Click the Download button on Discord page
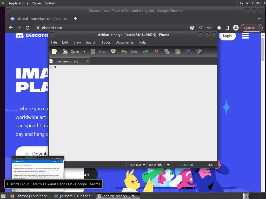 (x=32, y=153)
